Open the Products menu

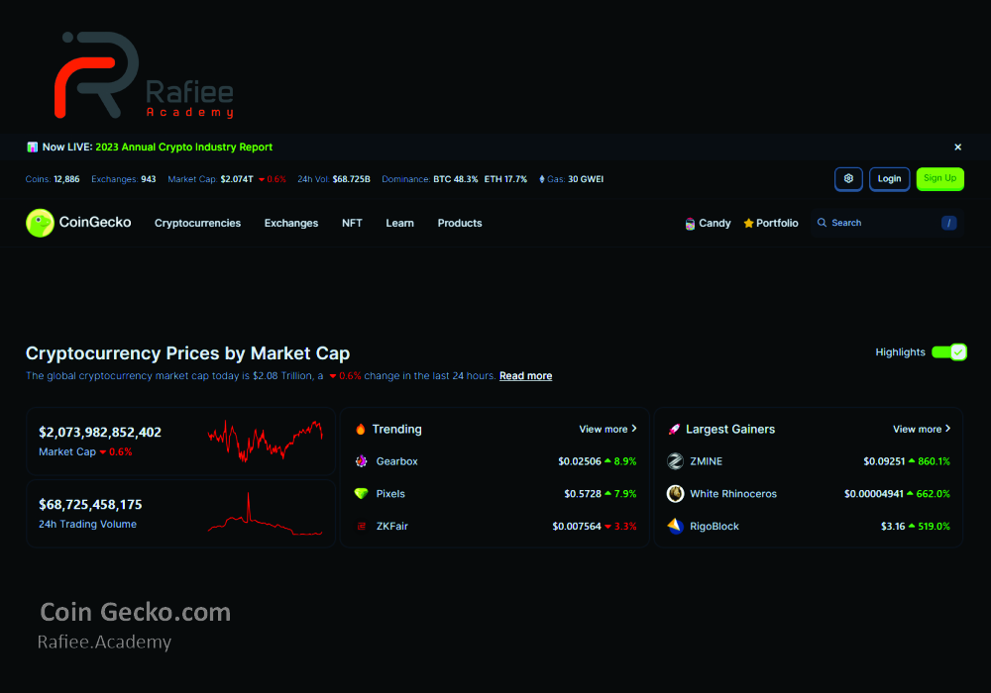(460, 224)
